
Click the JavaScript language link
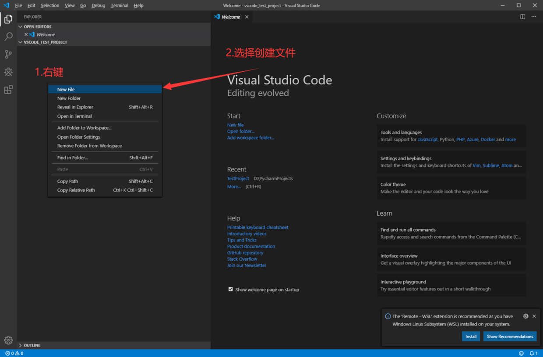(427, 140)
